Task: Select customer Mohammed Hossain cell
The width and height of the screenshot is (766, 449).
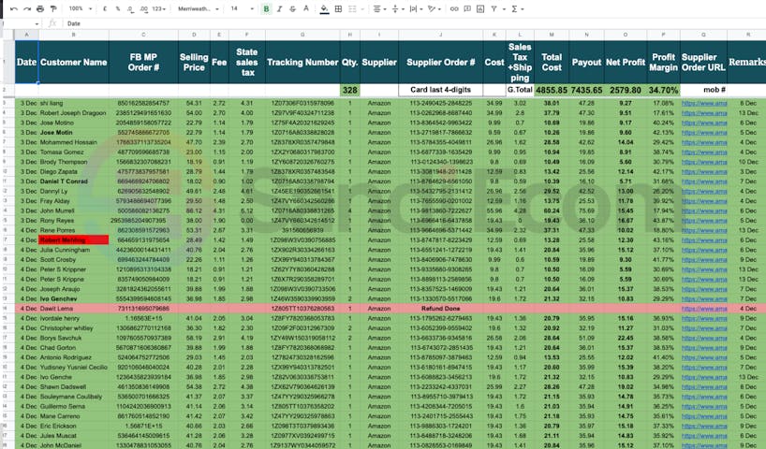Action: coord(74,142)
